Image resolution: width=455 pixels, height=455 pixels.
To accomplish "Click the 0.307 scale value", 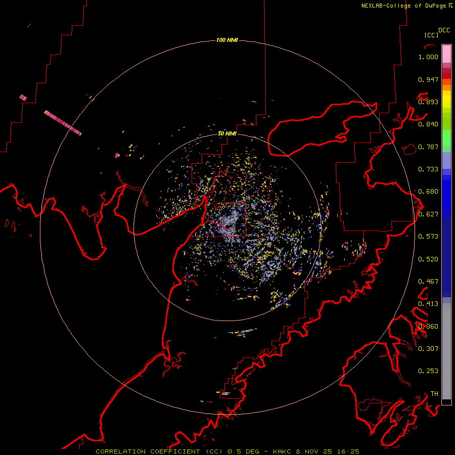I will tap(428, 348).
